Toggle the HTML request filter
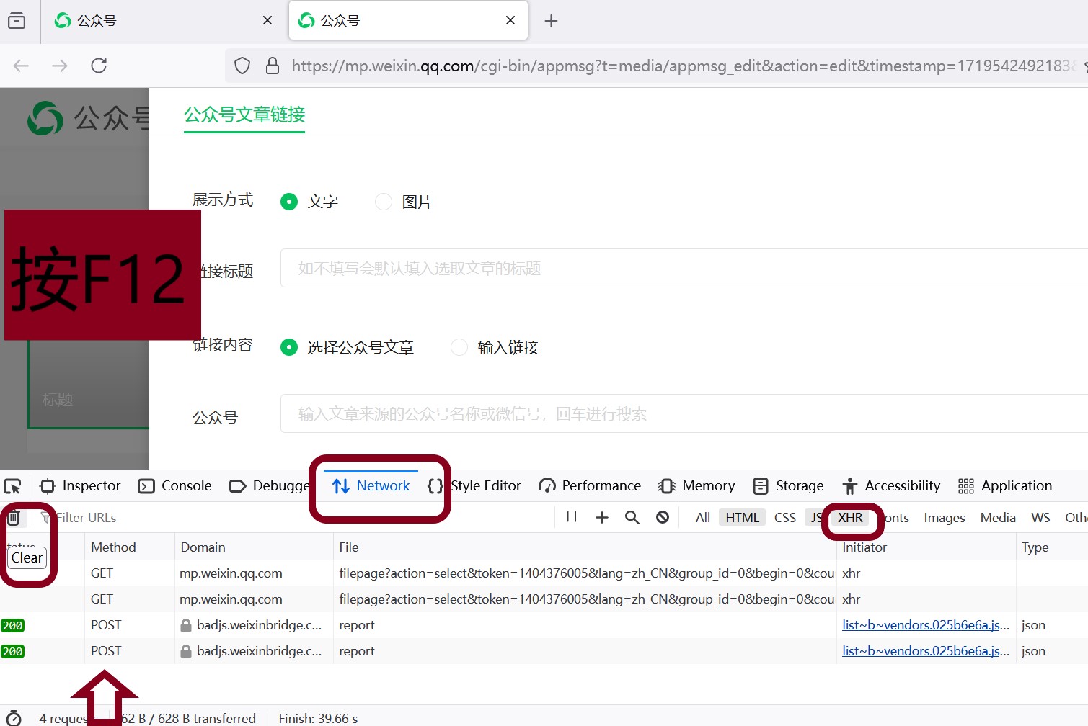The image size is (1088, 726). (742, 518)
